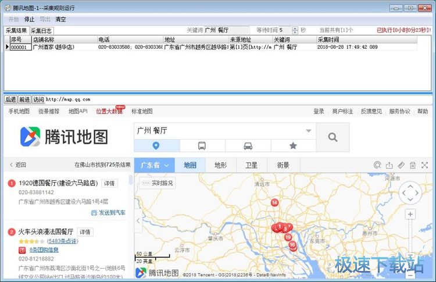Open 详情 for 1920德国餐厅
The height and width of the screenshot is (282, 436).
(x=109, y=183)
